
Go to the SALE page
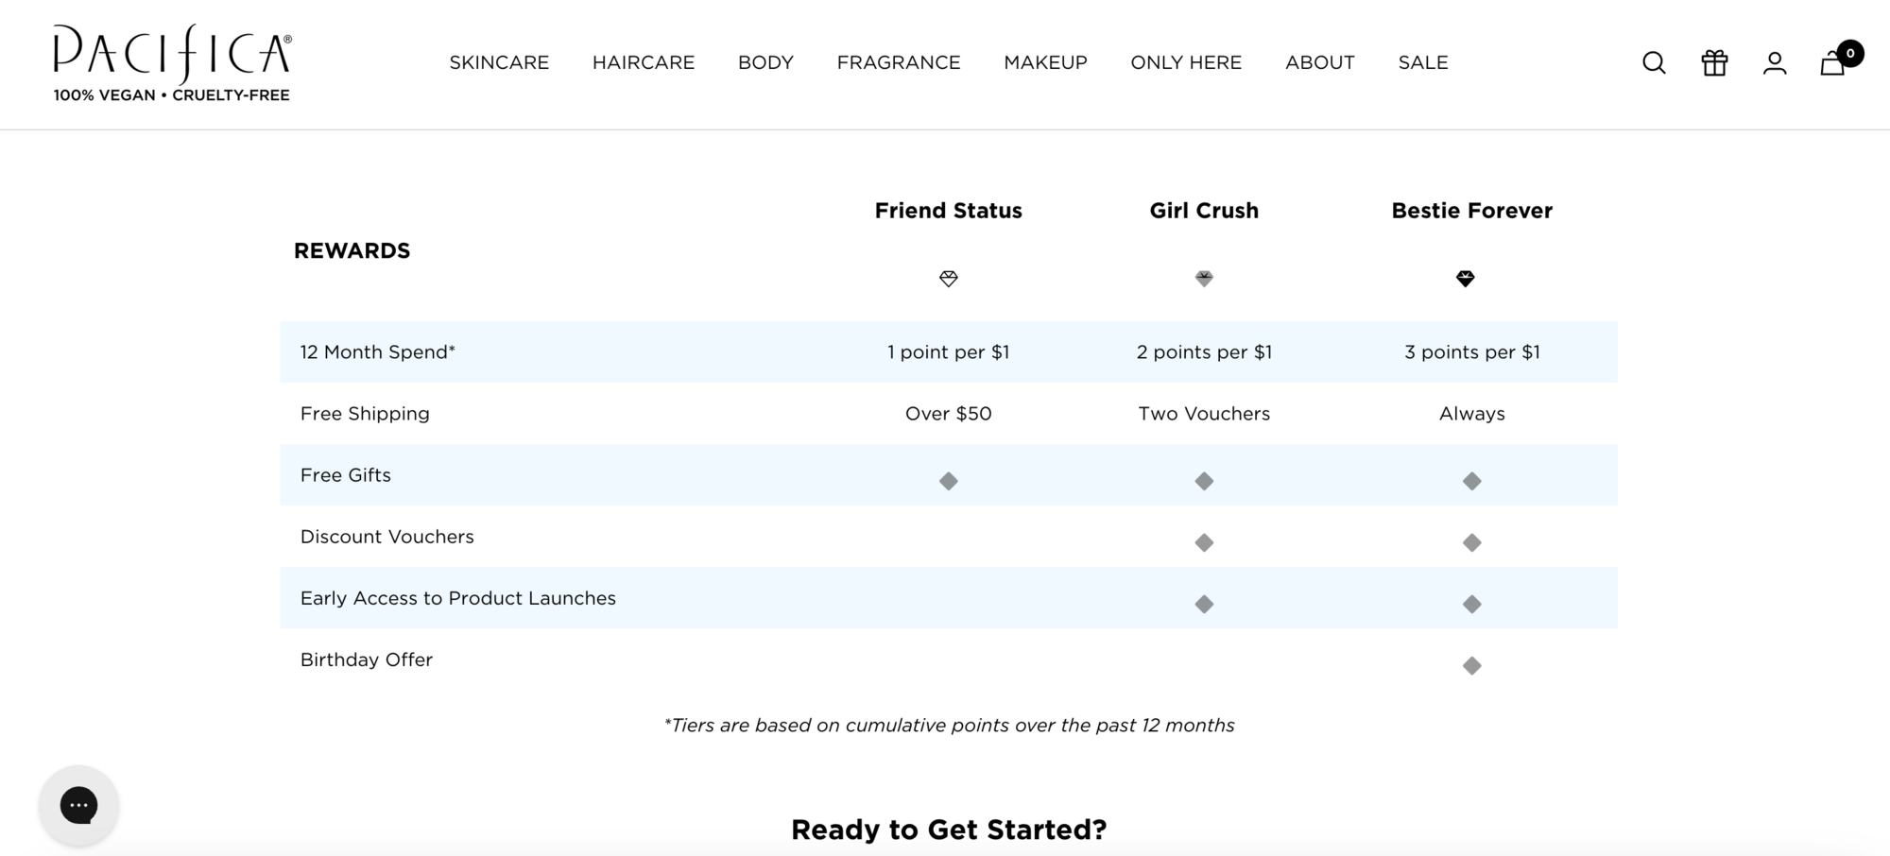point(1423,62)
